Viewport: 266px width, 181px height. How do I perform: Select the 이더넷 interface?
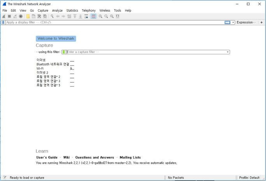pos(41,60)
